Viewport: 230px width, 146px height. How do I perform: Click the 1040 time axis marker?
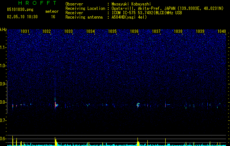pos(222,31)
